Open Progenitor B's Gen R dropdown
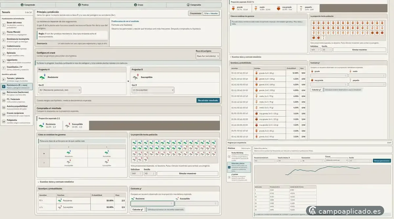The image size is (394, 219). click(x=153, y=90)
